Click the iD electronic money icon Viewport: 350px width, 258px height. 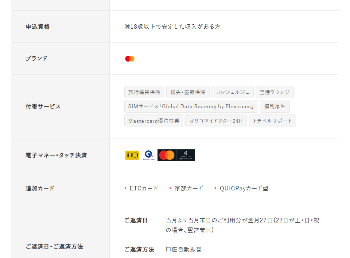tap(132, 155)
